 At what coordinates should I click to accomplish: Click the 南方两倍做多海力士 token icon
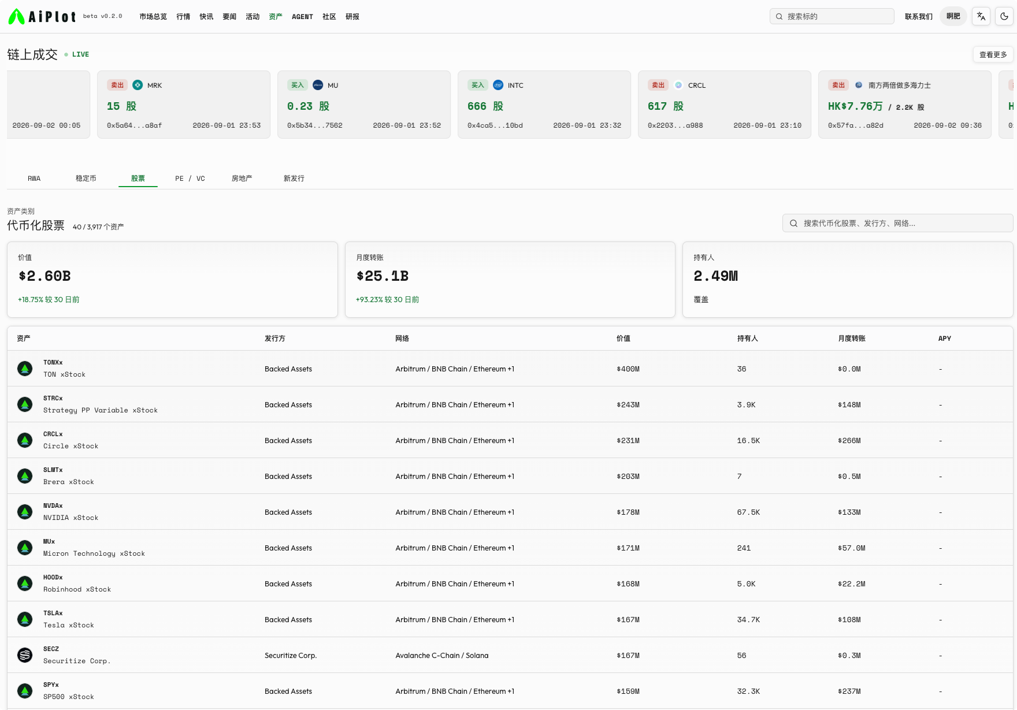[x=859, y=85]
